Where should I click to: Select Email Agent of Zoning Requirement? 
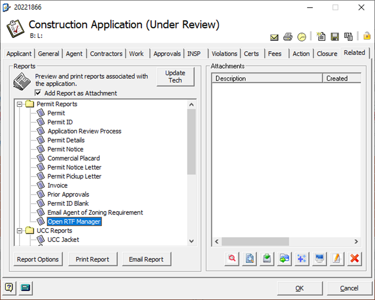click(x=95, y=212)
